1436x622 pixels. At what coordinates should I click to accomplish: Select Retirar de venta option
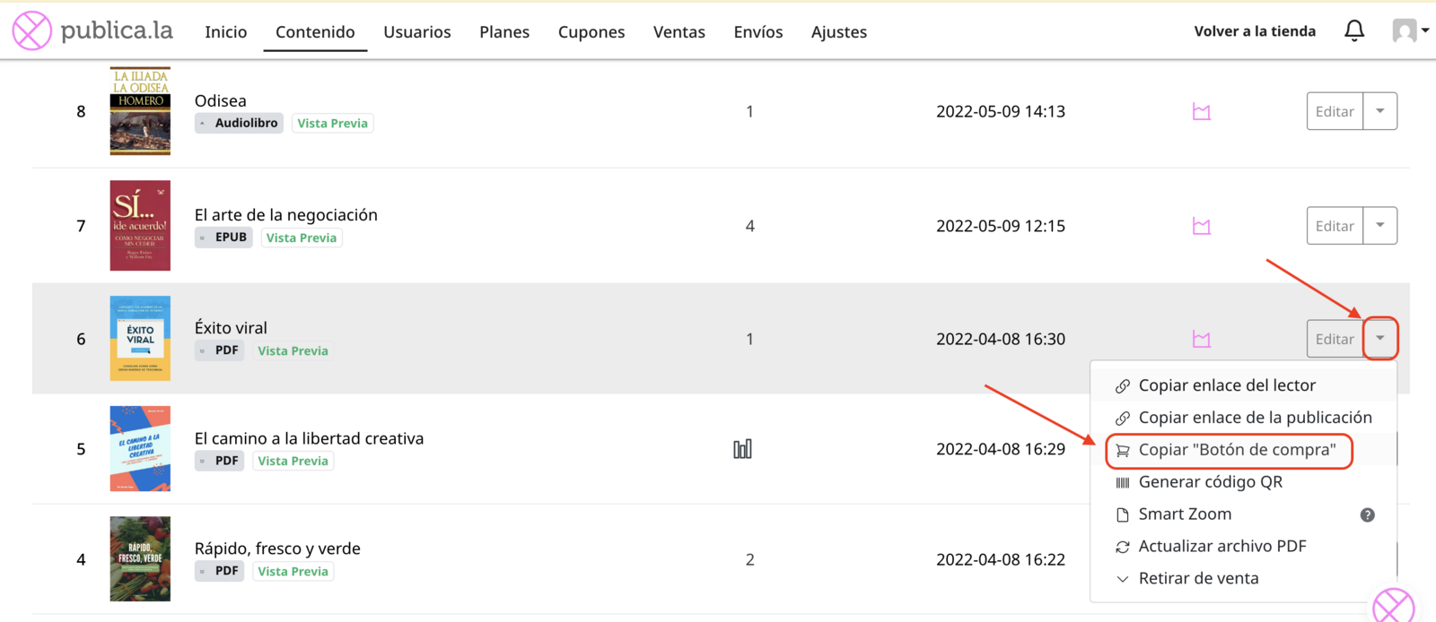(x=1198, y=579)
